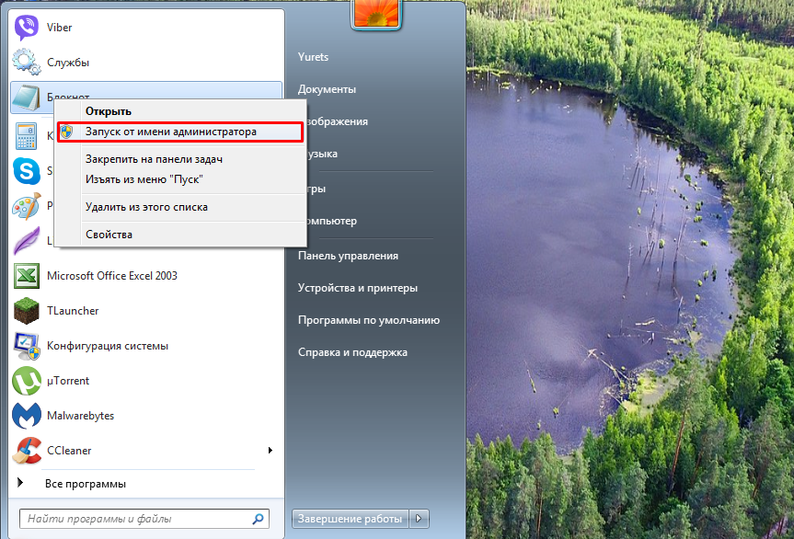The width and height of the screenshot is (794, 539).
Task: Open the shutdown options arrow
Action: coord(419,519)
